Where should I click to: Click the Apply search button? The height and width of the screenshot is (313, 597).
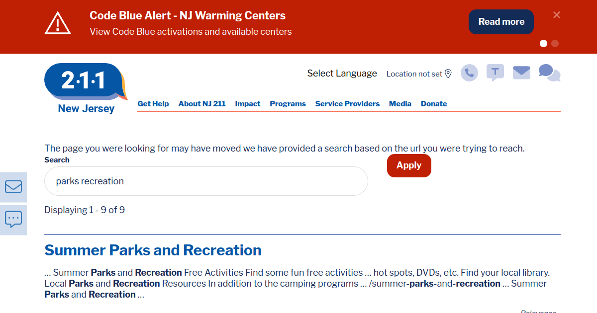409,165
